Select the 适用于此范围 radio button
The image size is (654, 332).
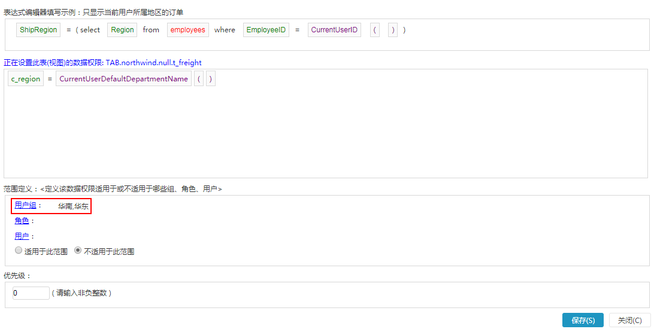[x=19, y=251]
